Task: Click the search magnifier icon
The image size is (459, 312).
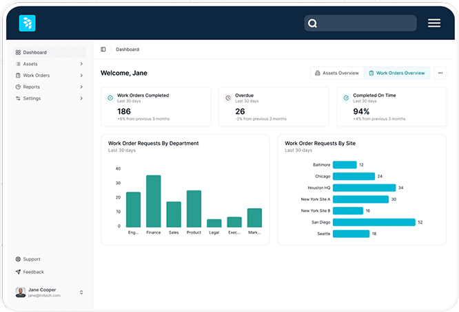Action: click(312, 23)
